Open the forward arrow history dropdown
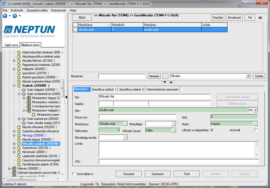270x188 pixels. coord(20,16)
